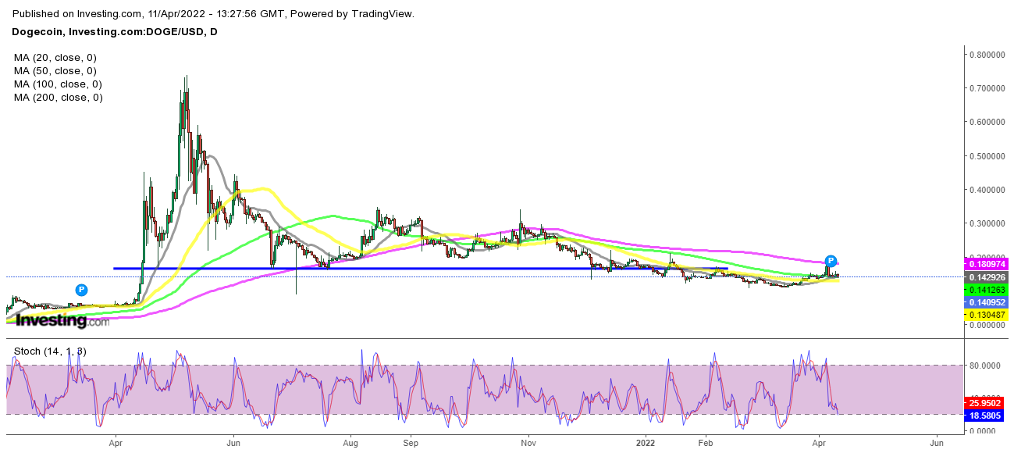Click the P marker near April 2022
The image size is (1014, 453).
click(831, 261)
